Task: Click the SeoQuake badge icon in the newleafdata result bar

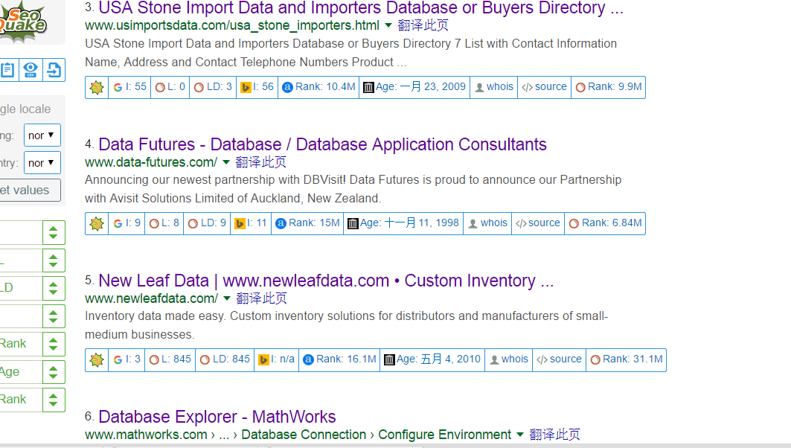Action: [x=97, y=359]
